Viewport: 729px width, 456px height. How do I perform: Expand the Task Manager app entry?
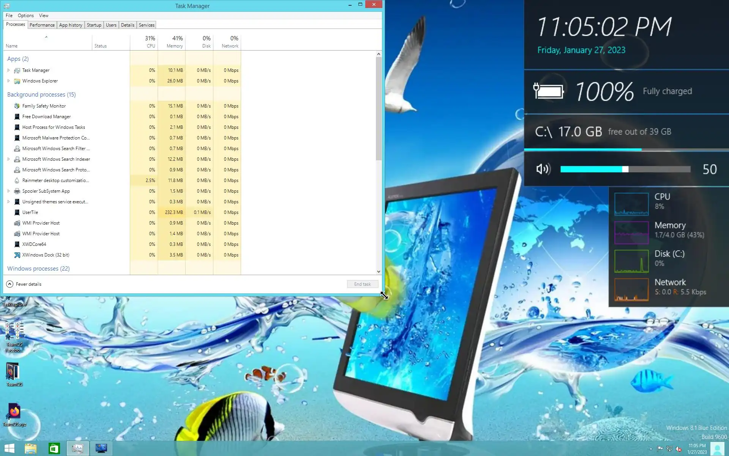(8, 70)
